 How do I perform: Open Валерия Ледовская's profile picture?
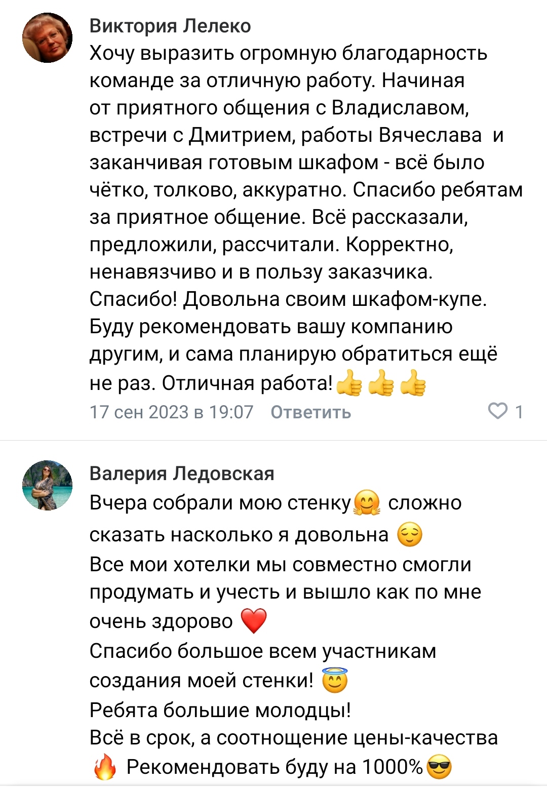pos(48,485)
